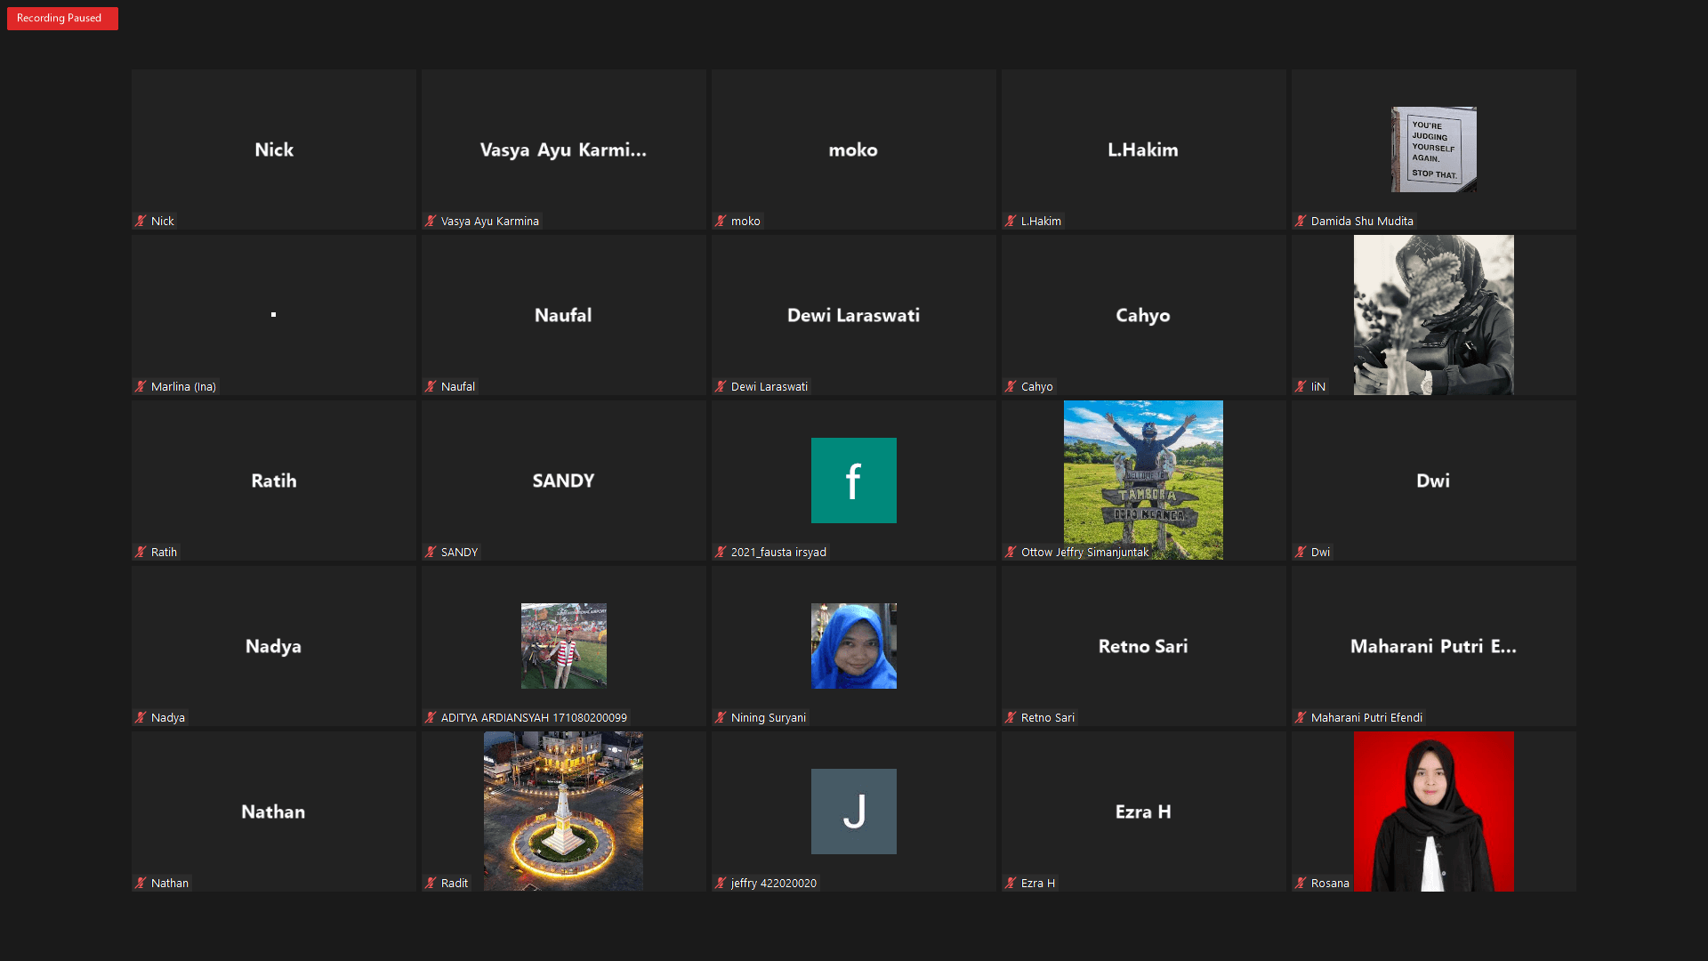This screenshot has width=1708, height=961.
Task: Click Radit's monument night photo
Action: [x=563, y=810]
